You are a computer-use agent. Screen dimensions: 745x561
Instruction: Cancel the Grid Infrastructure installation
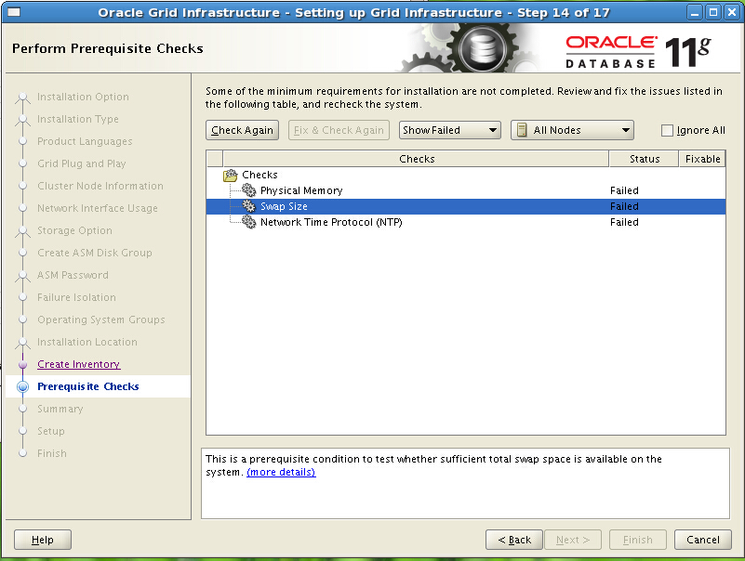coord(703,540)
